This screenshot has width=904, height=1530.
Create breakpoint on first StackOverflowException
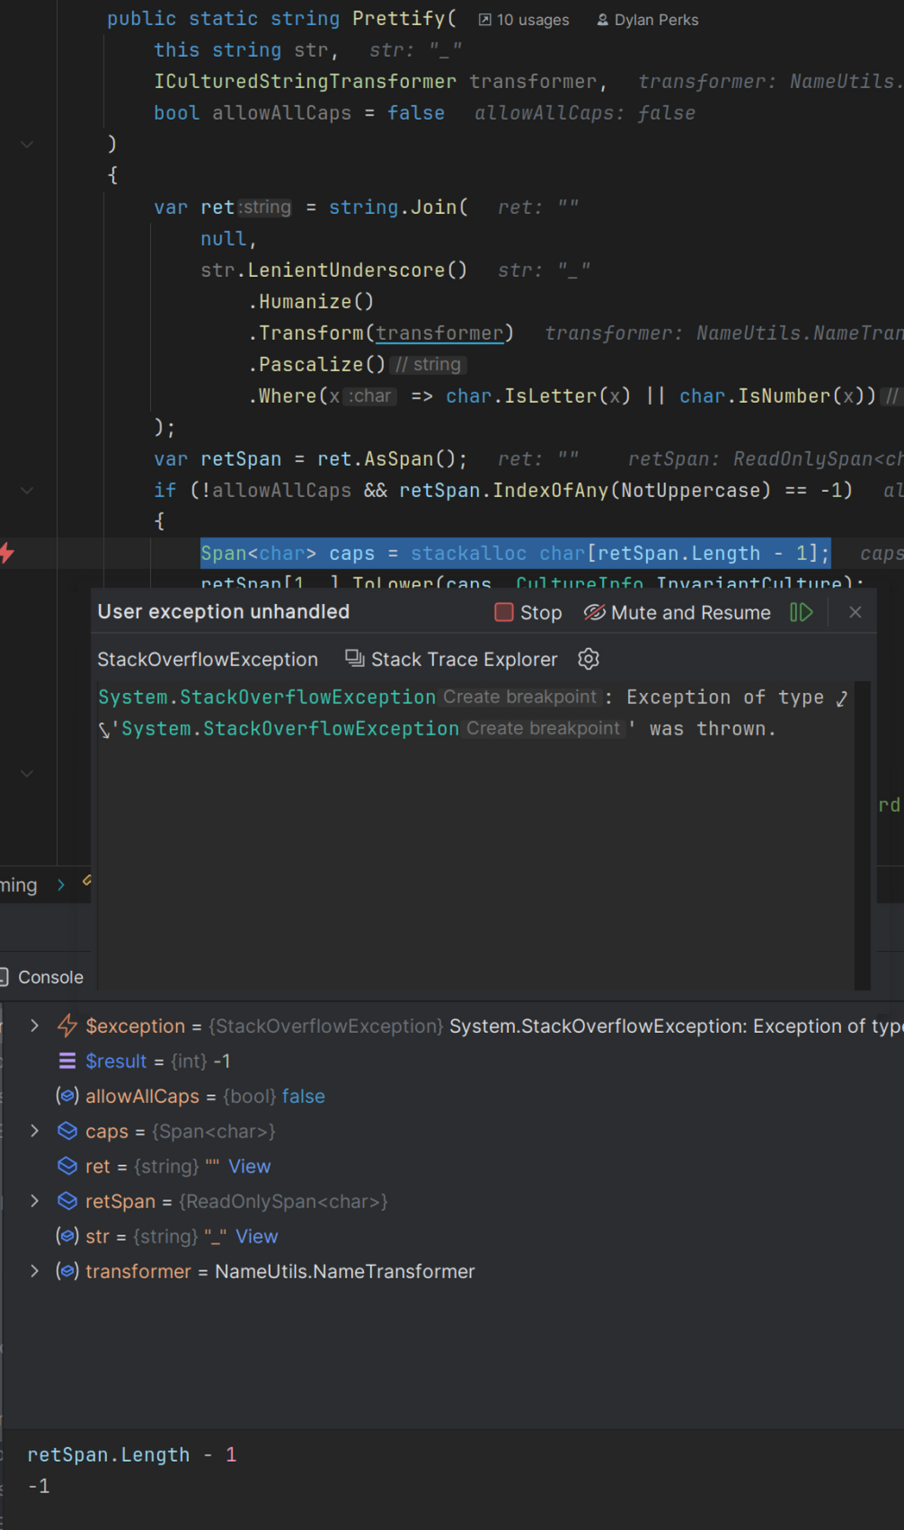coord(519,697)
